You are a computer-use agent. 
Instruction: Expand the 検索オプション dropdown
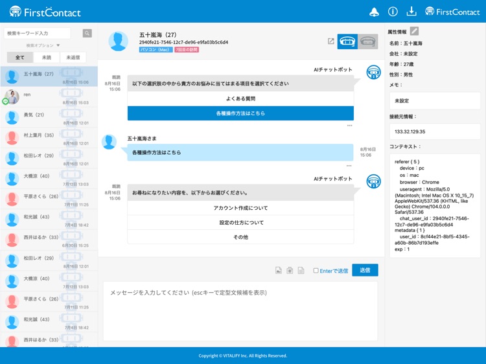click(43, 45)
